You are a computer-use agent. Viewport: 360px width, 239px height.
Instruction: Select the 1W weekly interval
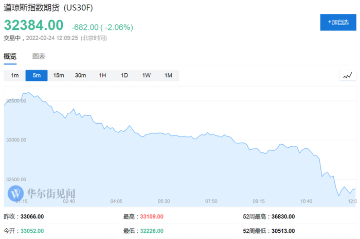[x=146, y=76]
